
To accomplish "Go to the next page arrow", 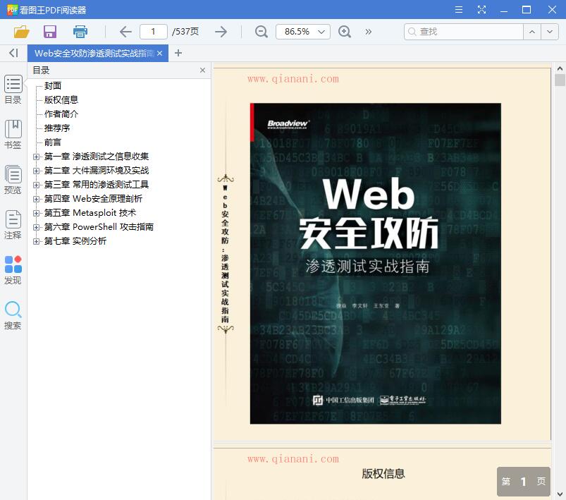I will [x=221, y=32].
